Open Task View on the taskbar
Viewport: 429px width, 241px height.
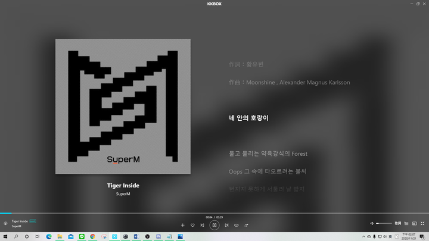[x=38, y=237]
